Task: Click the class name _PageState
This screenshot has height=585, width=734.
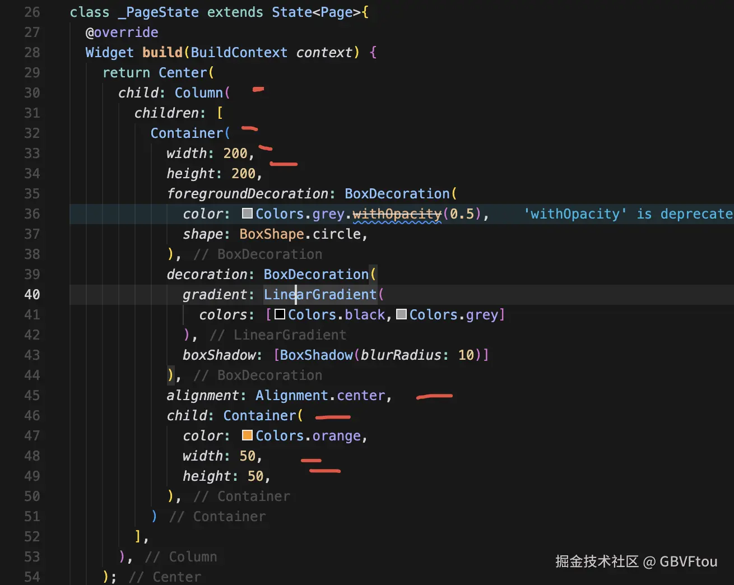Action: coord(158,12)
